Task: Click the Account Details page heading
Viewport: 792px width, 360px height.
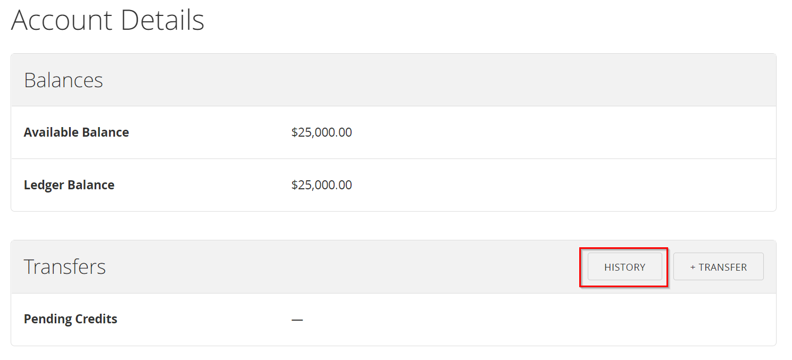Action: pyautogui.click(x=107, y=20)
